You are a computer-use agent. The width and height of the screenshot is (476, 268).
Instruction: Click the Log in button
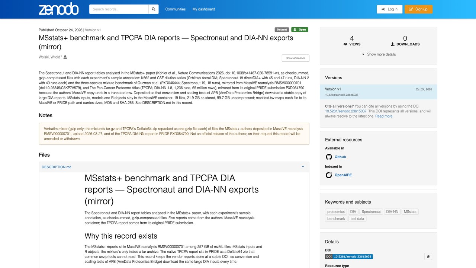[390, 9]
